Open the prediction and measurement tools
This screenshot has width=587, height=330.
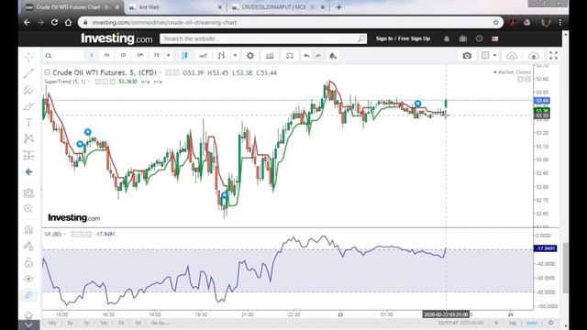tap(28, 155)
